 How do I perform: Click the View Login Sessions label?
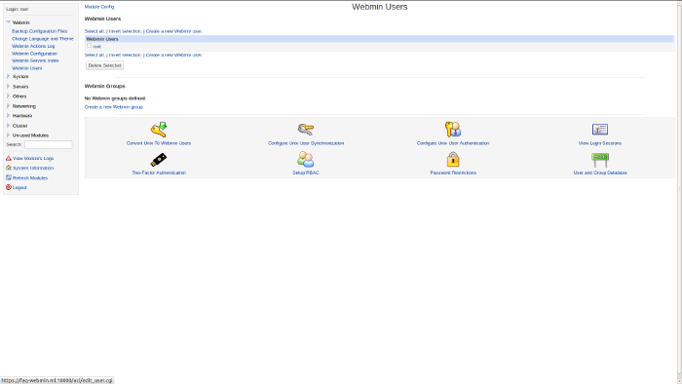pos(600,143)
